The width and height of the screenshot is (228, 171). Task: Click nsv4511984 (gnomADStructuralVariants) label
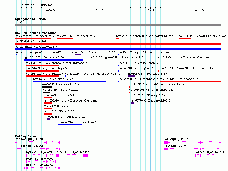(185, 57)
